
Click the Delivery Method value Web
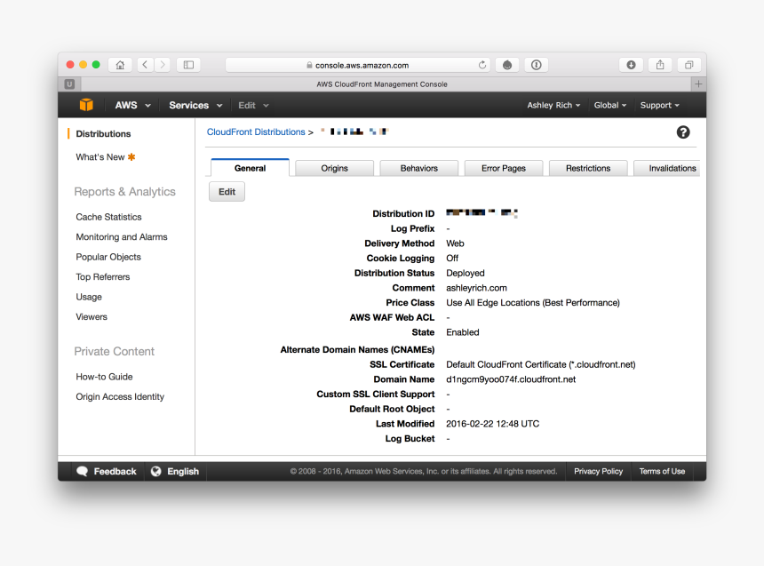click(x=455, y=243)
